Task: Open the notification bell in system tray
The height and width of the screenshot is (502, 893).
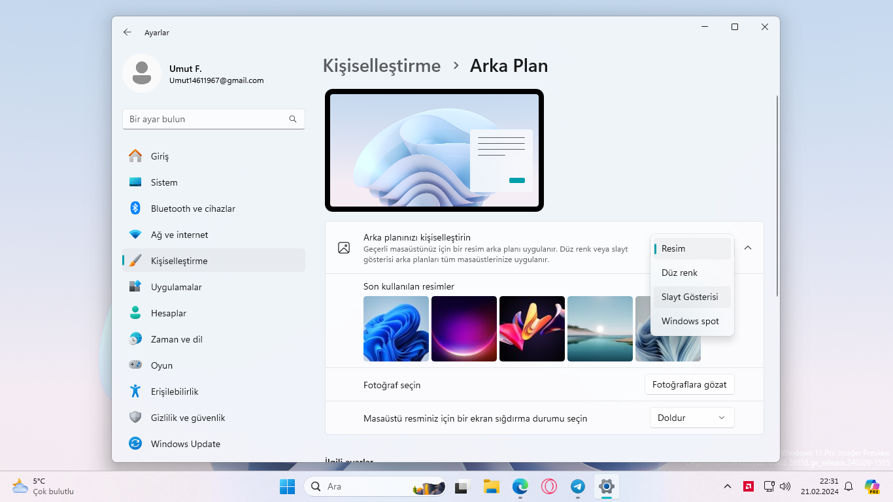Action: pyautogui.click(x=849, y=486)
